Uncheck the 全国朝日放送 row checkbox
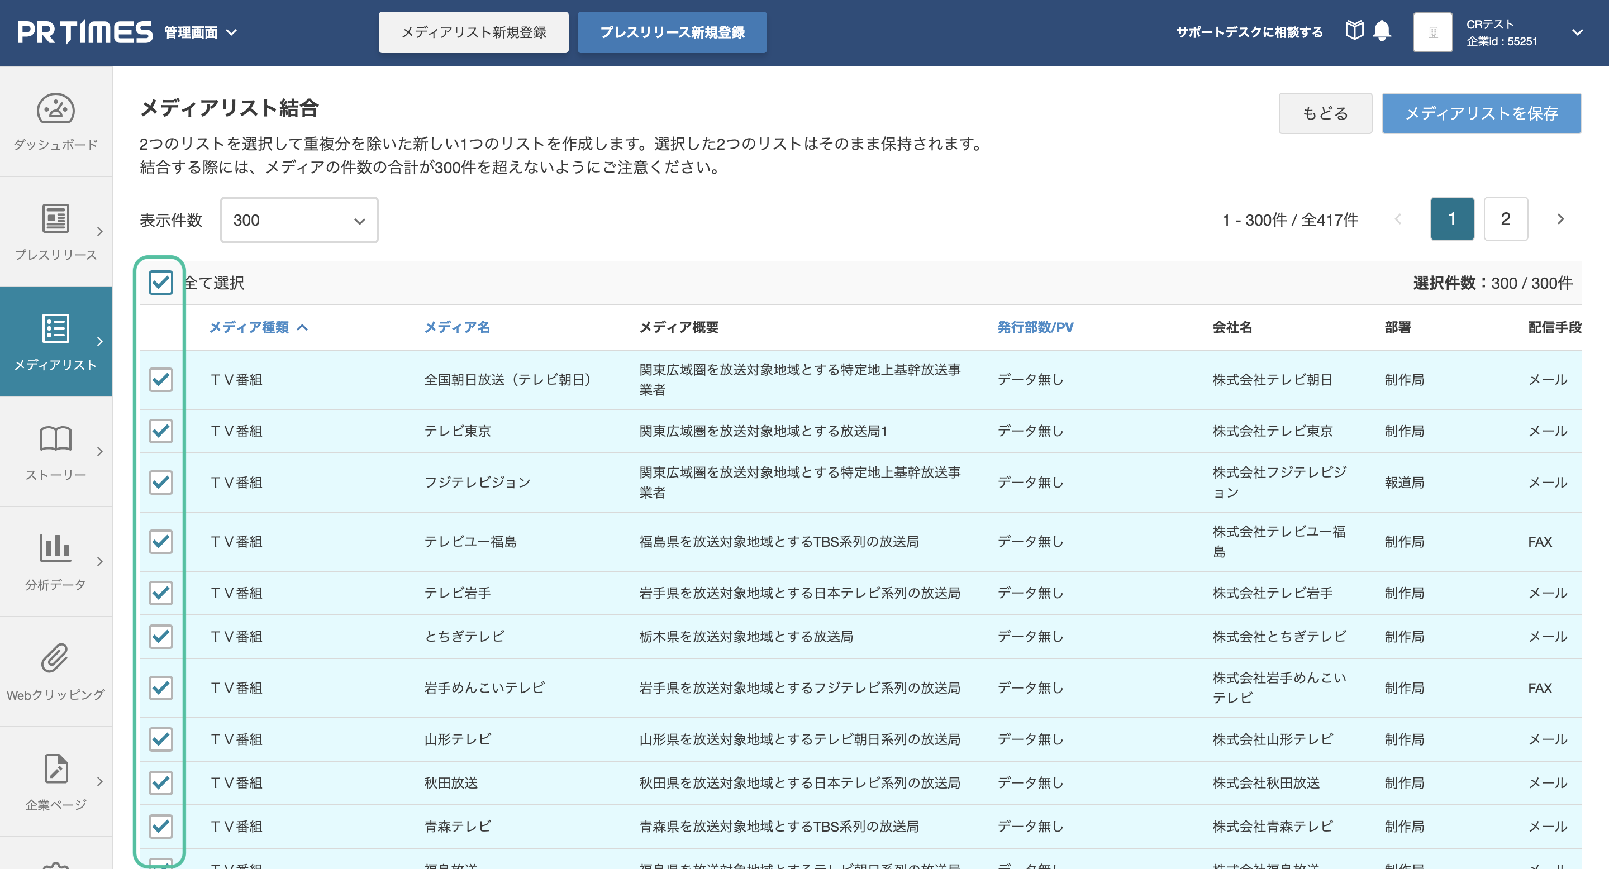Viewport: 1609px width, 869px height. click(x=160, y=380)
